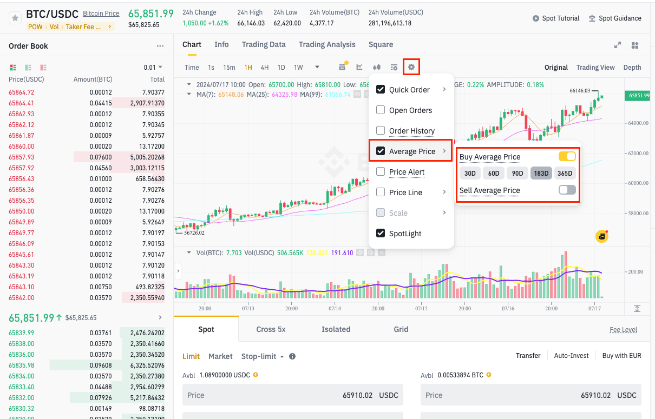Select the Cross 5x margin tab
Image resolution: width=655 pixels, height=419 pixels.
point(271,329)
